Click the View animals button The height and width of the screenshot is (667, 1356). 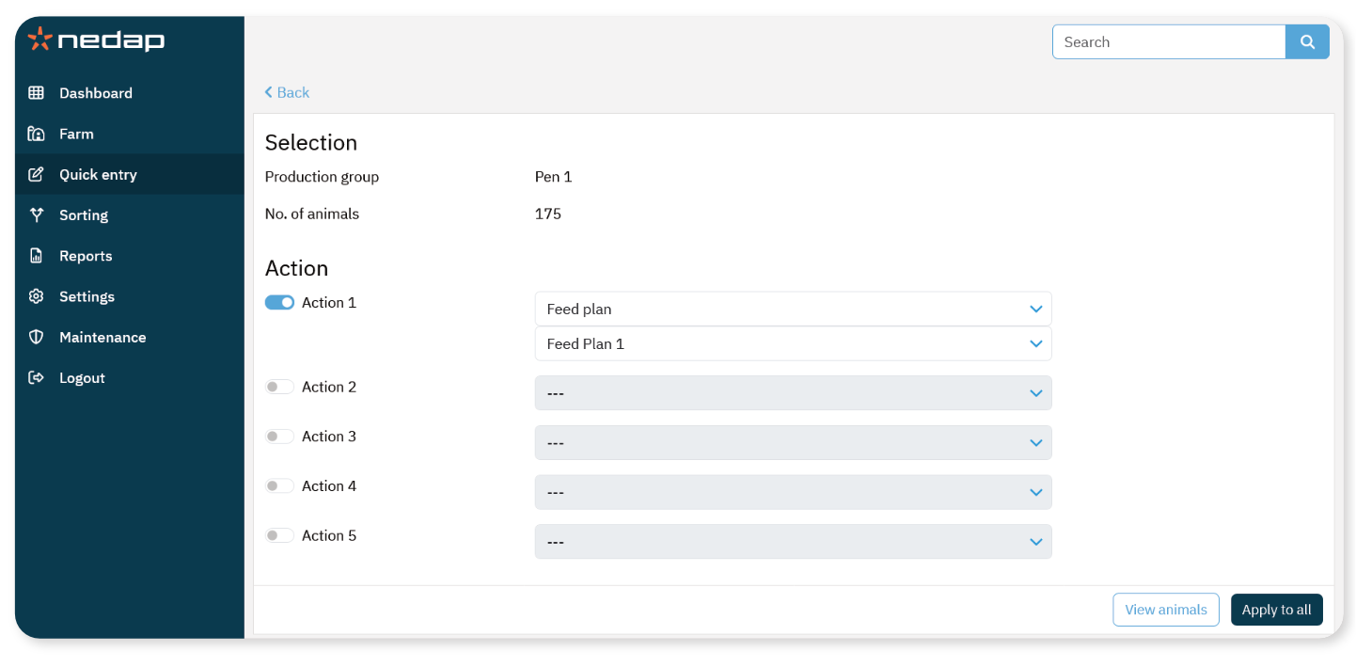(x=1165, y=610)
